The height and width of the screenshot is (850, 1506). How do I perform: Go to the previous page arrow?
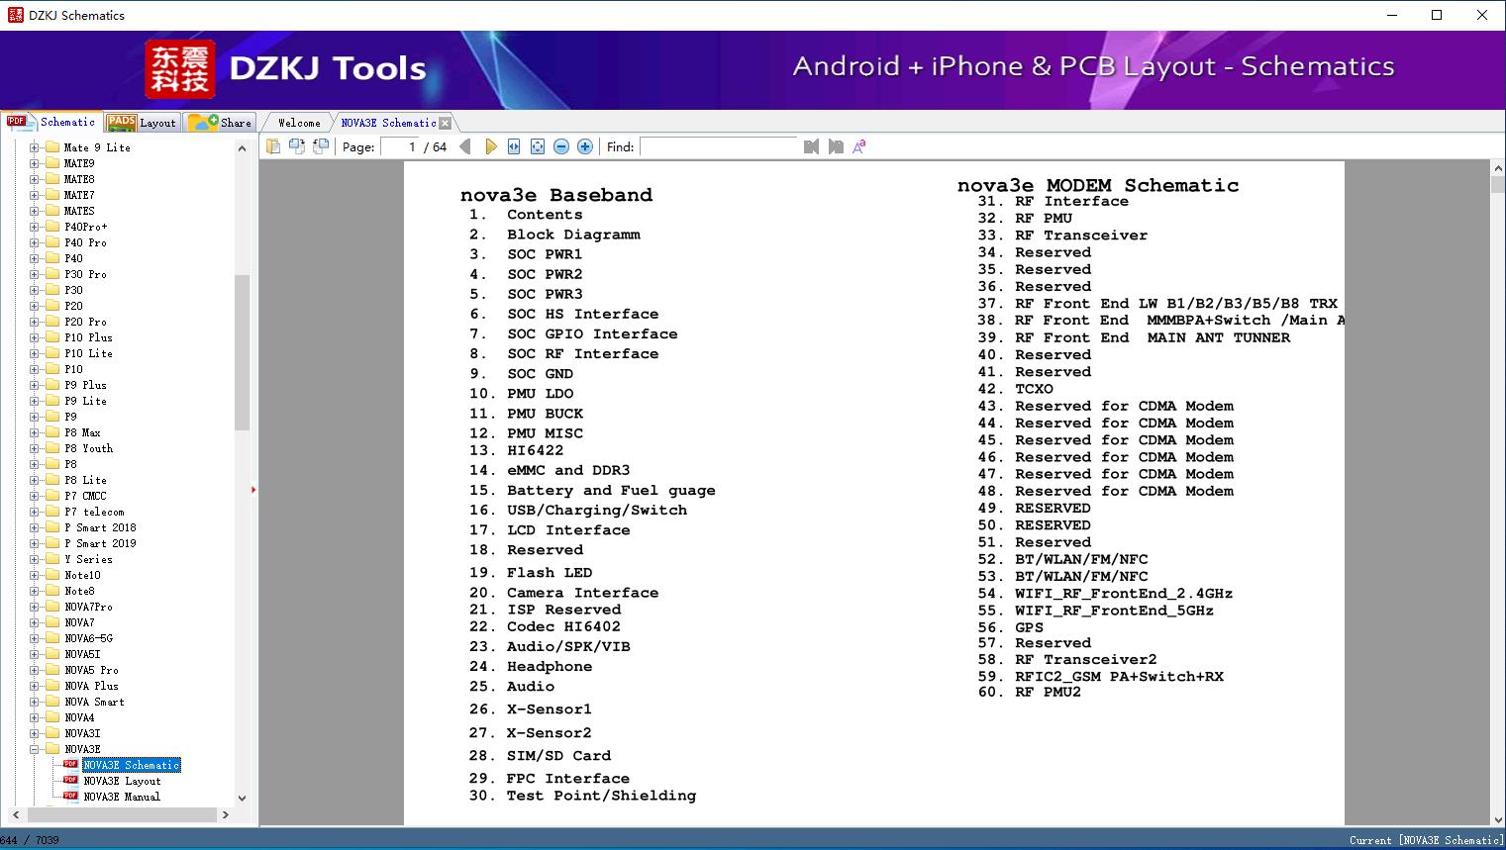coord(465,146)
